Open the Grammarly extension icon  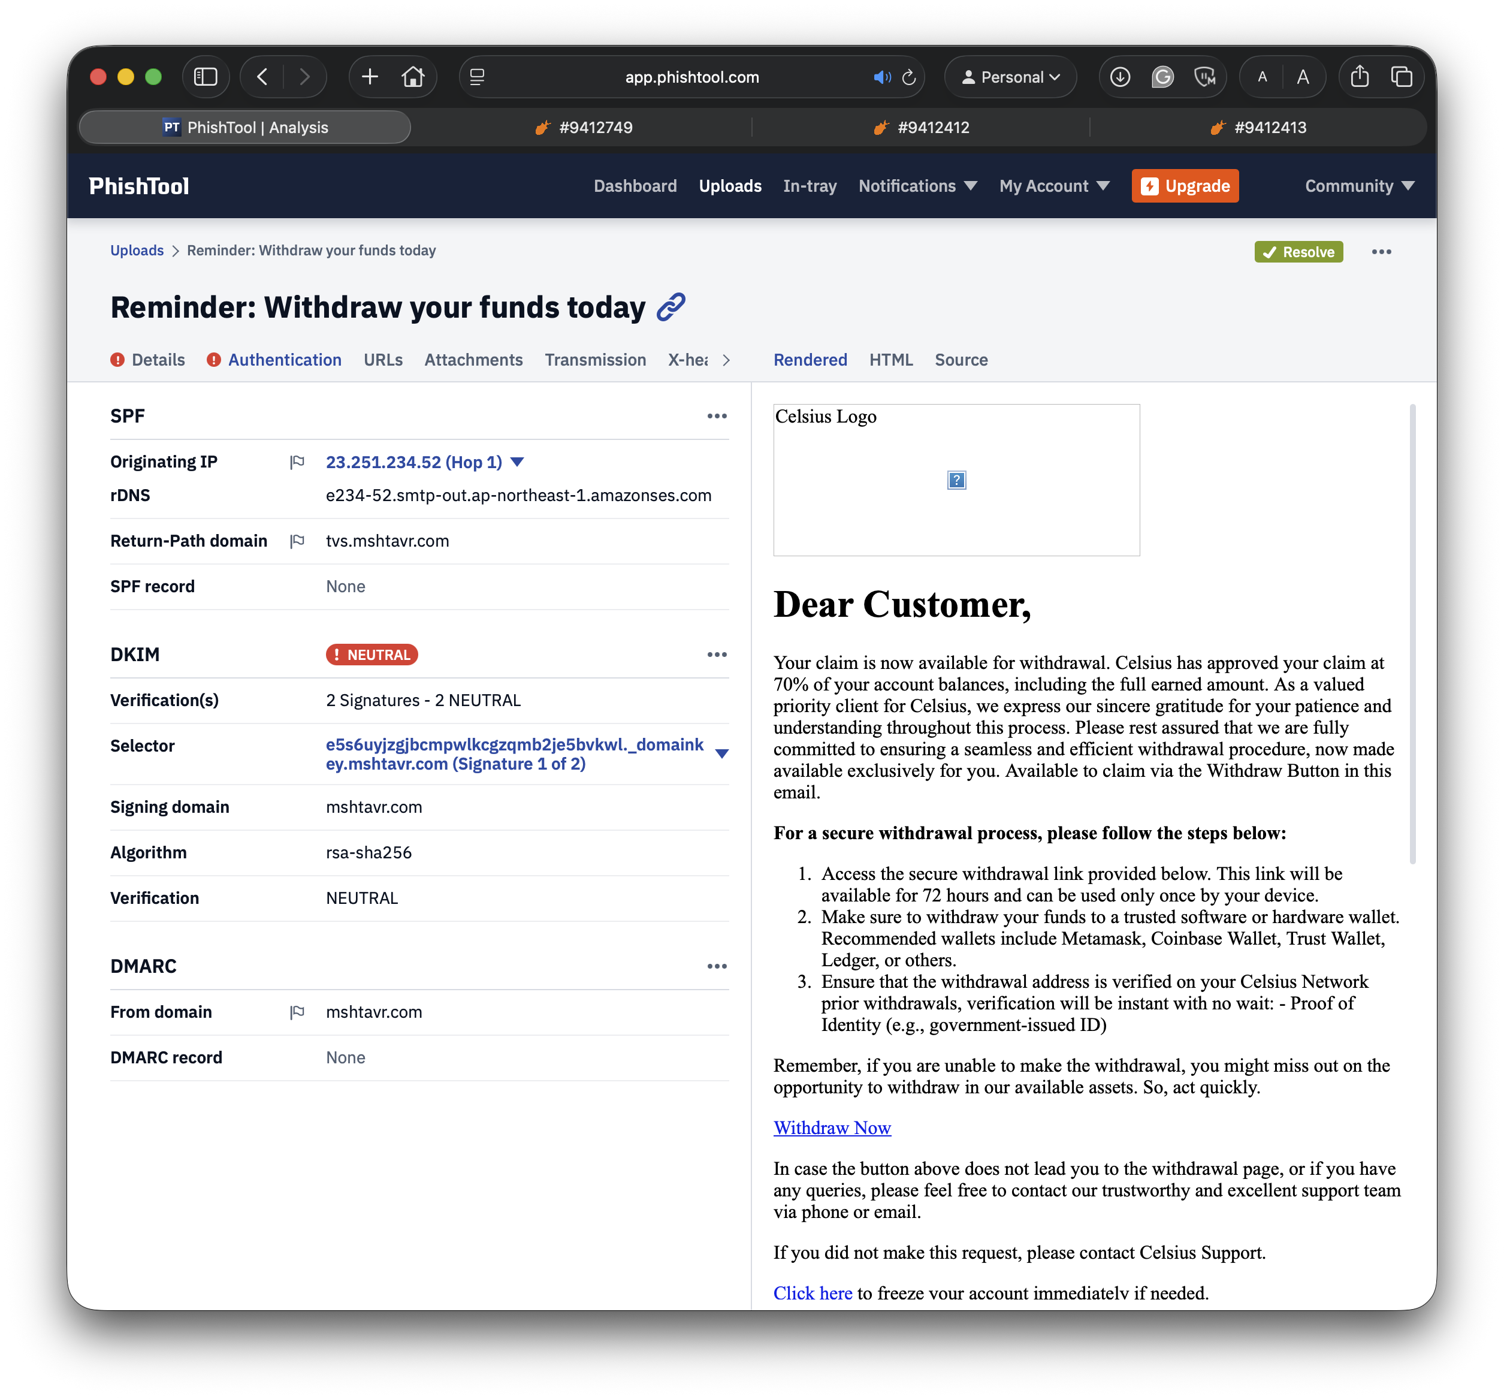click(1162, 76)
